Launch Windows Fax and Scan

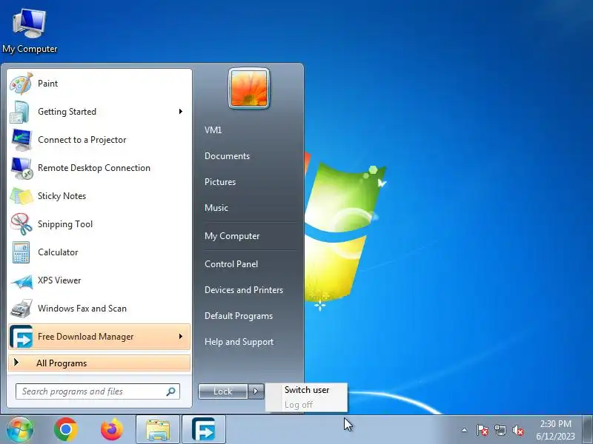pos(99,309)
